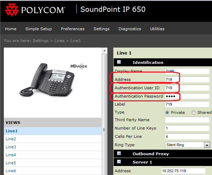Open Line5 in the Views list
Image resolution: width=212 pixels, height=175 pixels.
click(52, 163)
